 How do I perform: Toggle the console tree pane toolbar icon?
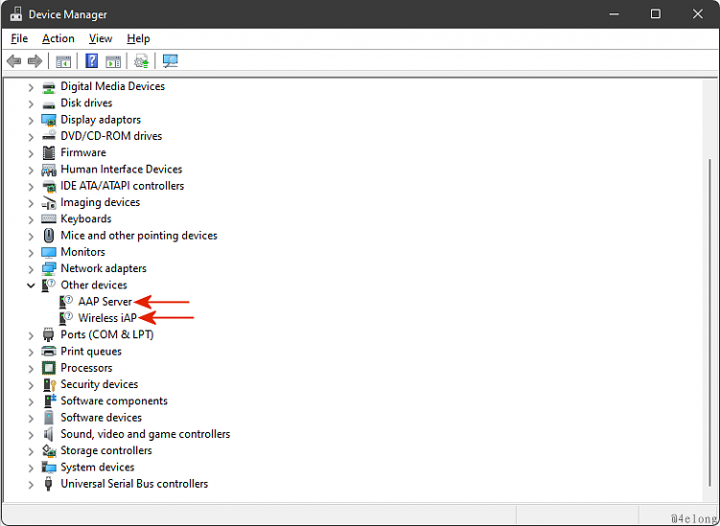click(63, 61)
